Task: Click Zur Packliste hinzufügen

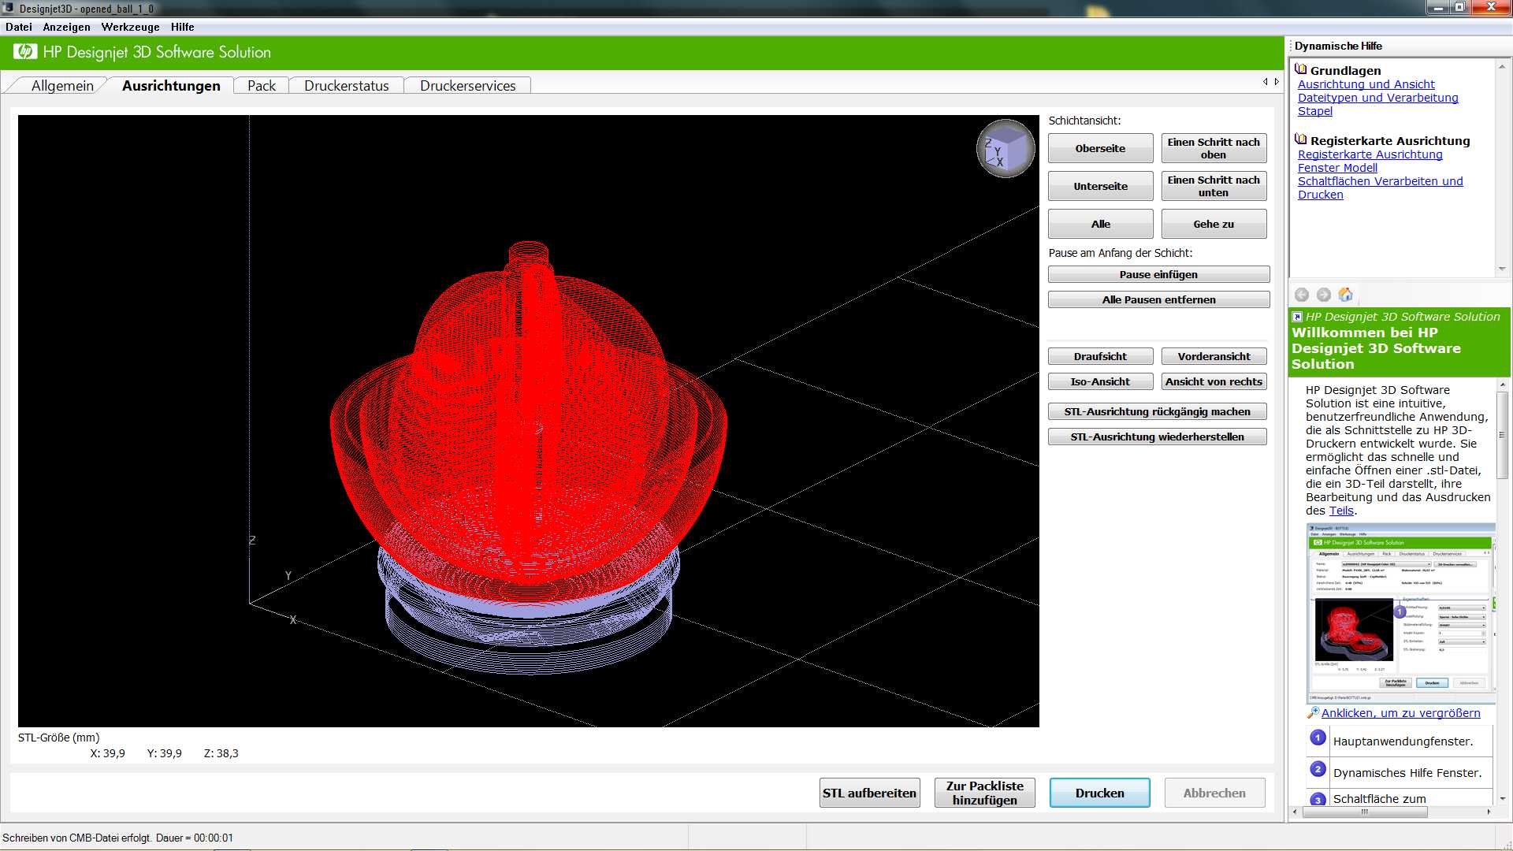Action: 985,793
